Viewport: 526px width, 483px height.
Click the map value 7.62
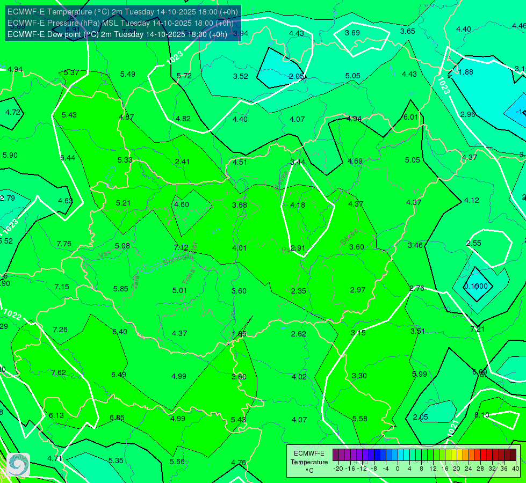[59, 372]
